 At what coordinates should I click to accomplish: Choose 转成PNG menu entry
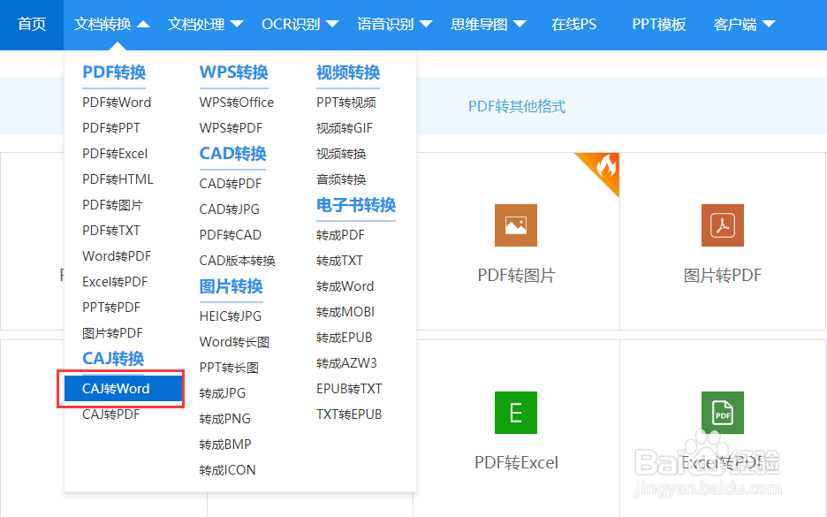click(224, 419)
